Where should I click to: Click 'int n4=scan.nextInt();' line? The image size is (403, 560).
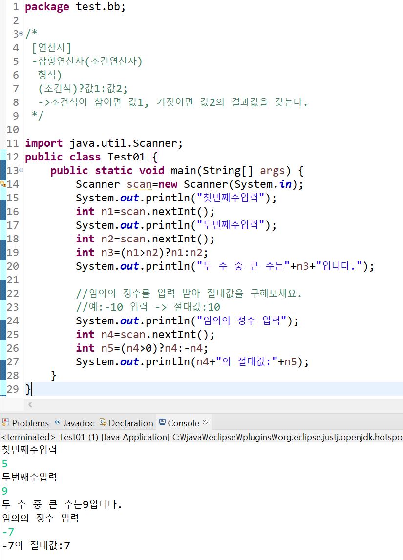pyautogui.click(x=145, y=335)
